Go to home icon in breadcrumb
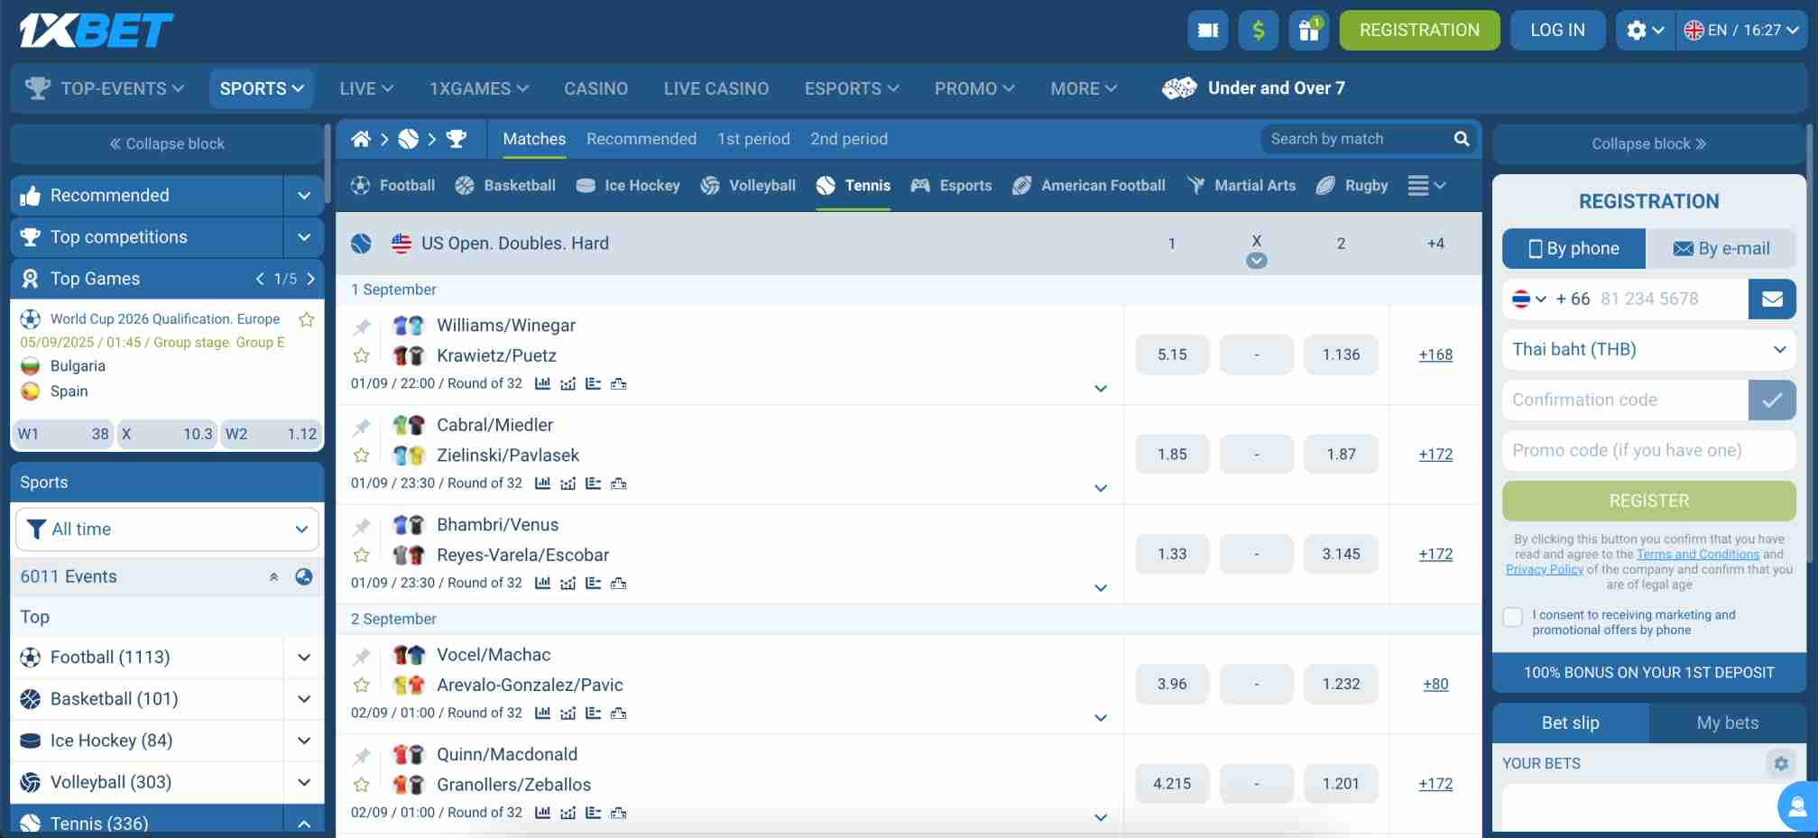The width and height of the screenshot is (1818, 838). [361, 139]
